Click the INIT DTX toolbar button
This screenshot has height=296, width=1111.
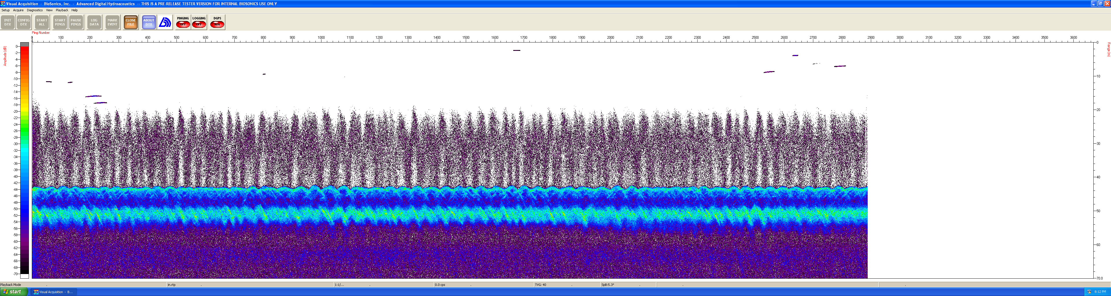[x=8, y=23]
